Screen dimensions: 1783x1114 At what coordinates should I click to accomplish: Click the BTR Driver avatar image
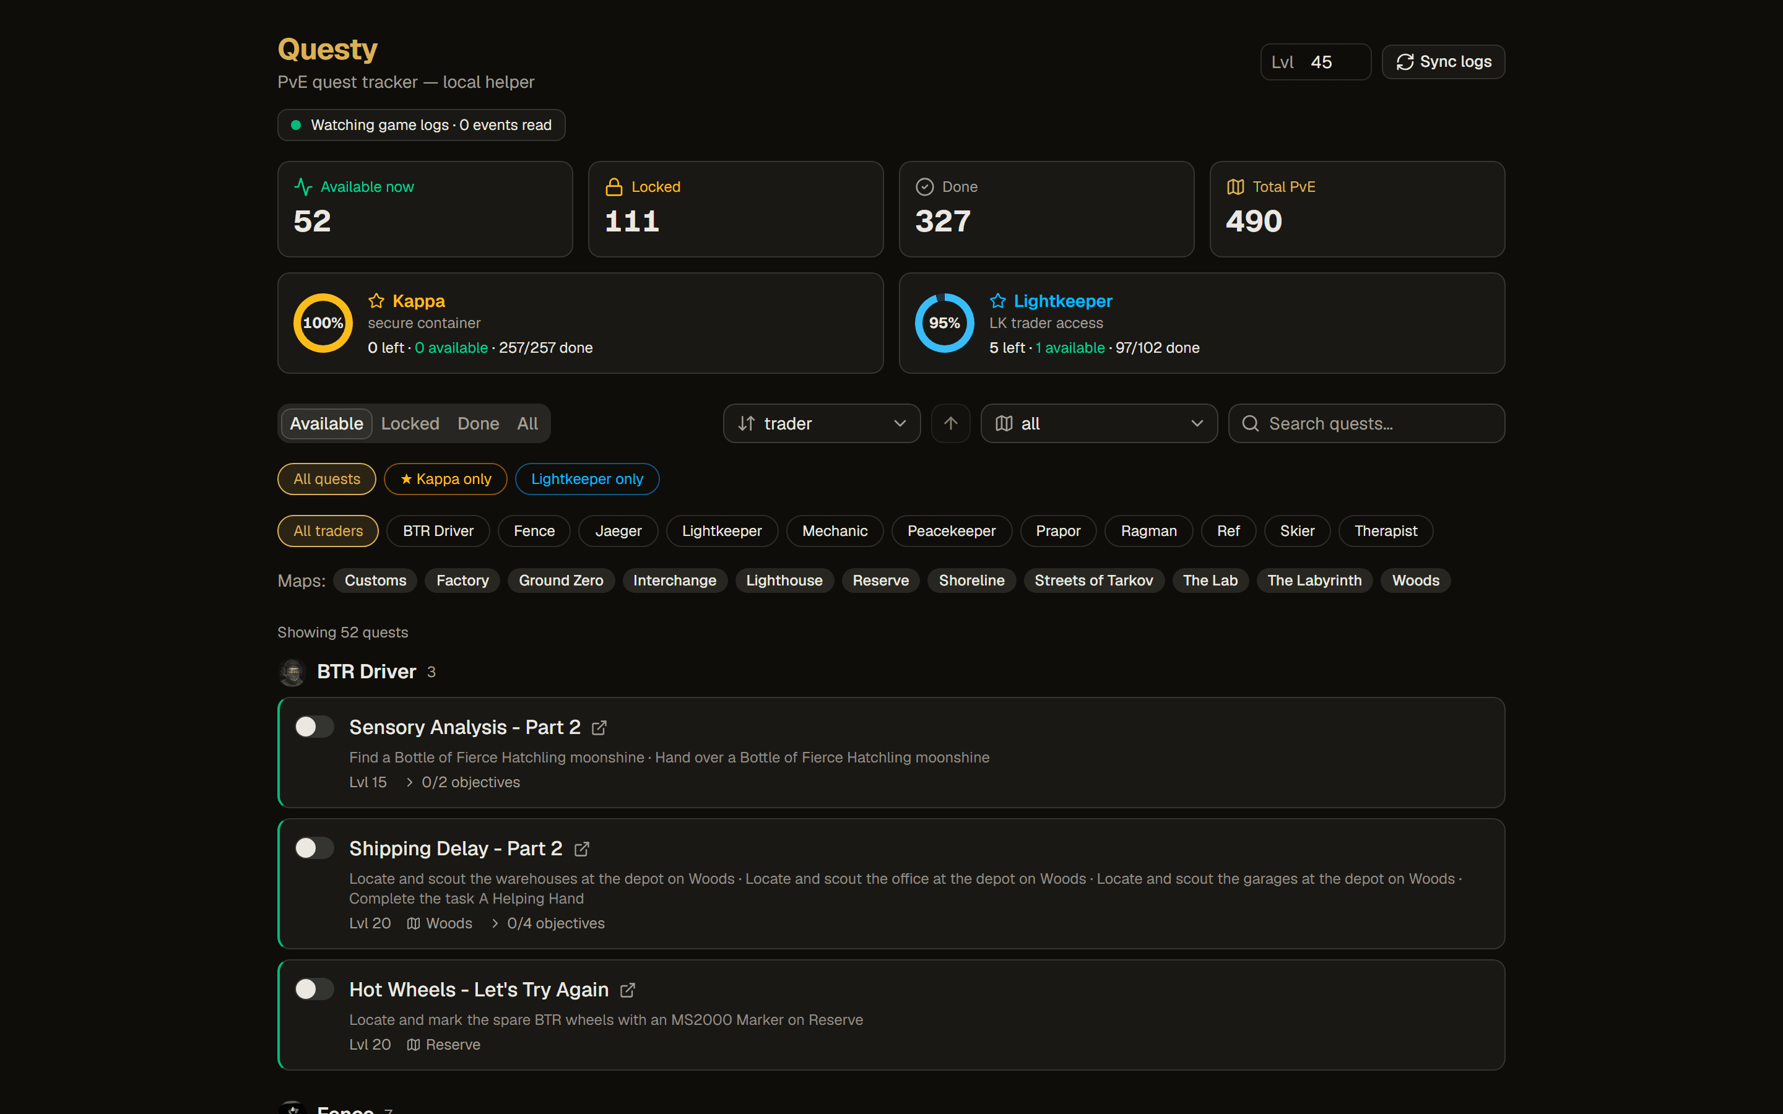click(292, 672)
